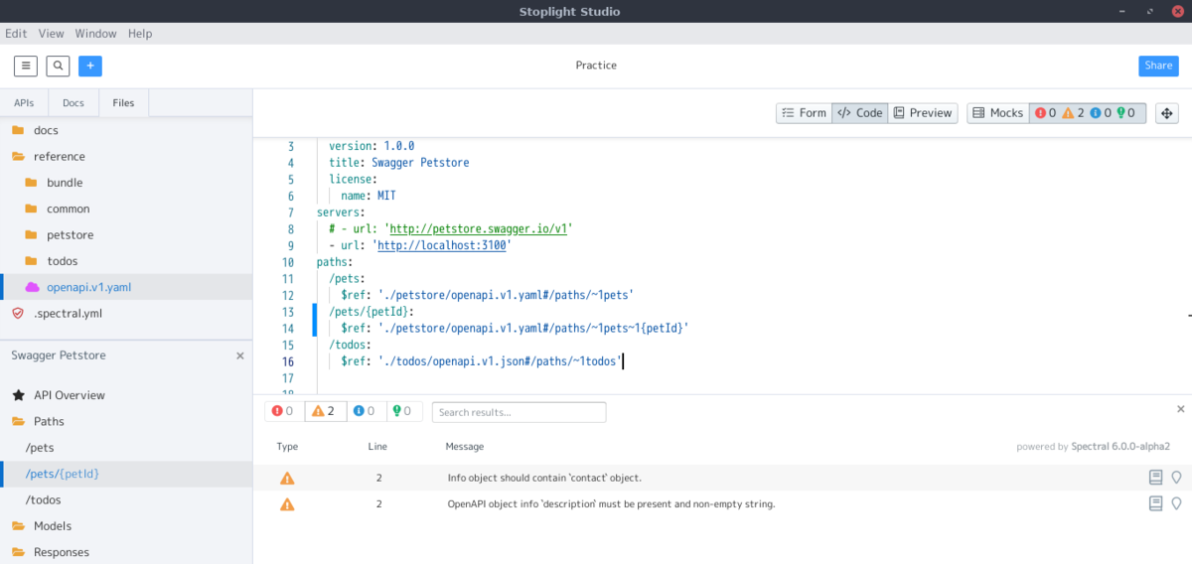Click the toolbar error count badge
Image resolution: width=1192 pixels, height=564 pixels.
(1045, 113)
